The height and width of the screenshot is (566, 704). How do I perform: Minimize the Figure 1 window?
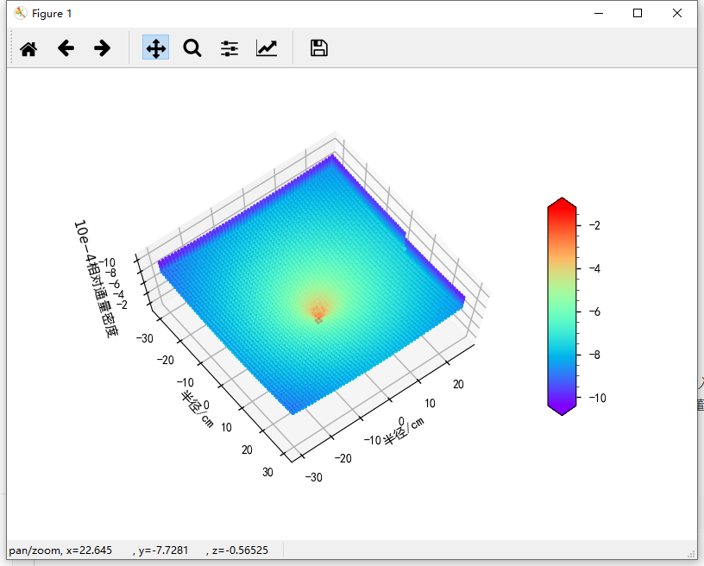click(598, 13)
